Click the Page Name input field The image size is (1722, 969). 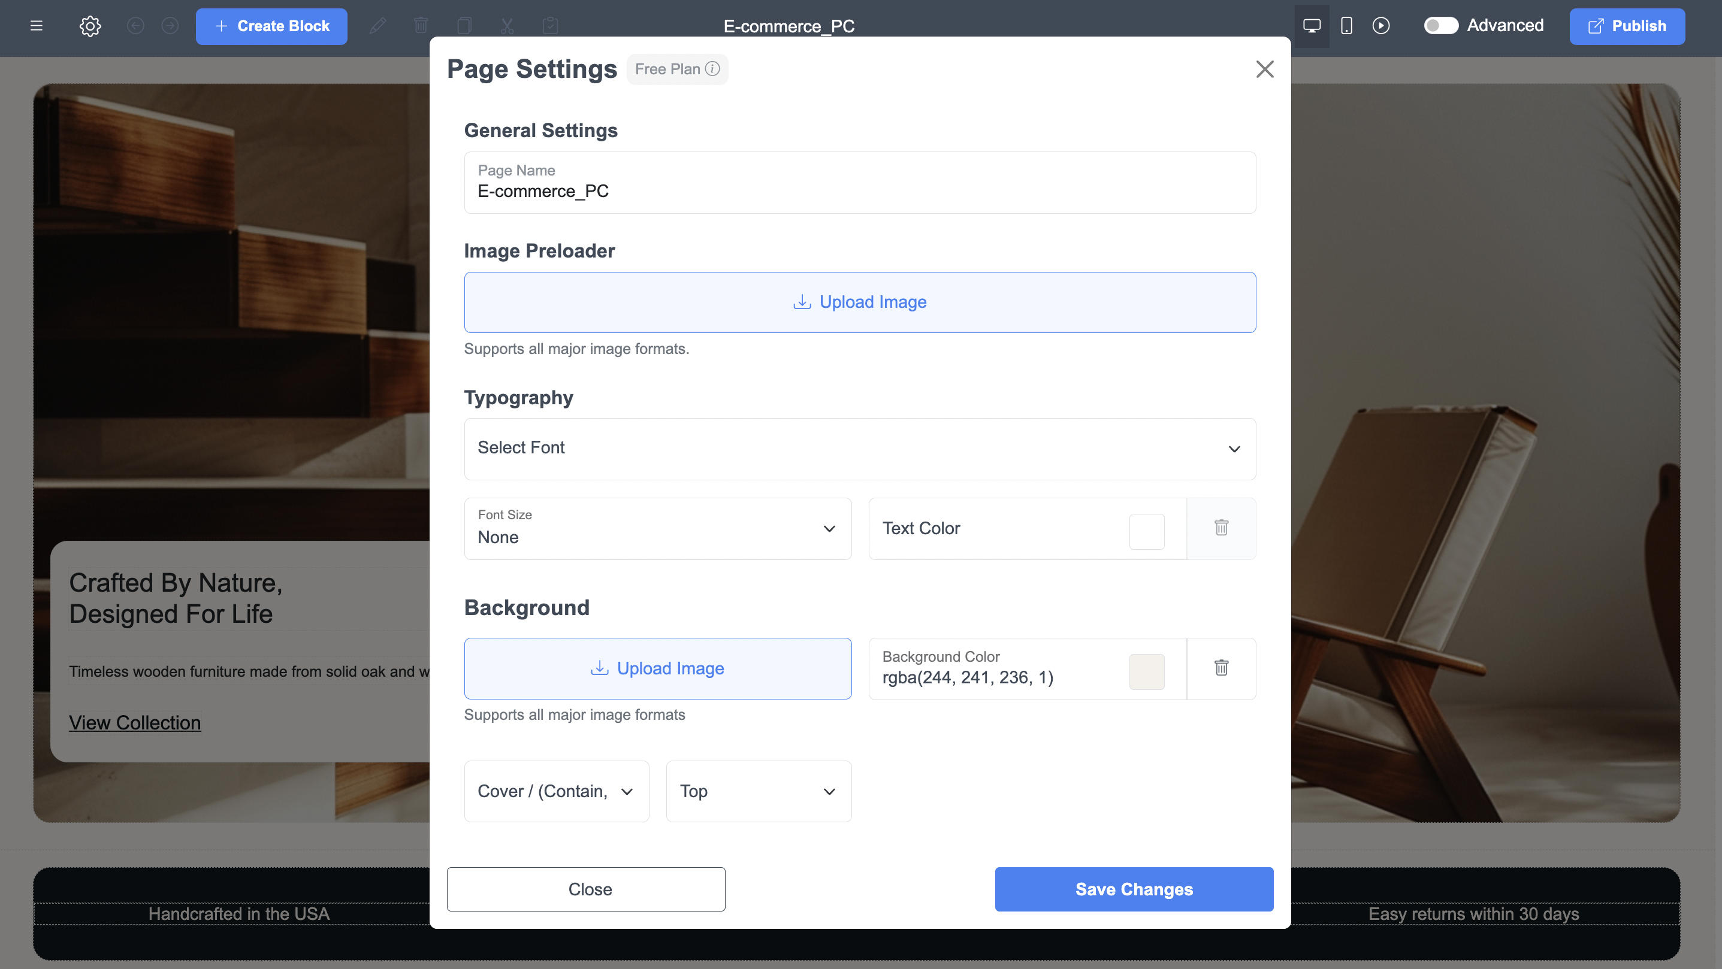(860, 191)
